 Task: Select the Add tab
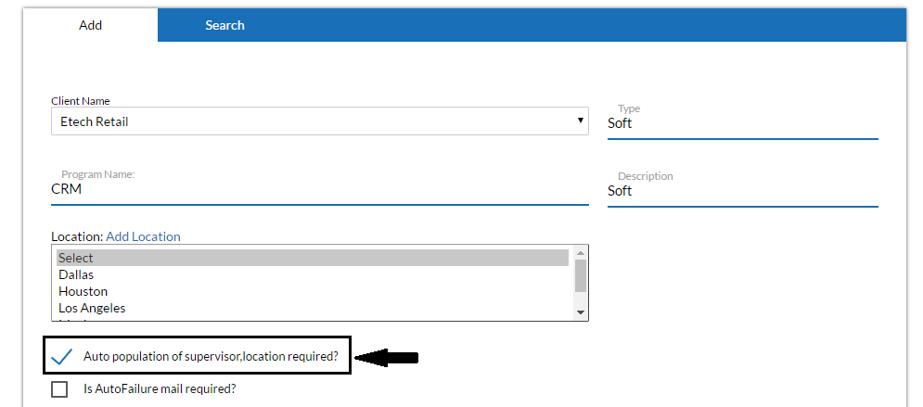90,25
